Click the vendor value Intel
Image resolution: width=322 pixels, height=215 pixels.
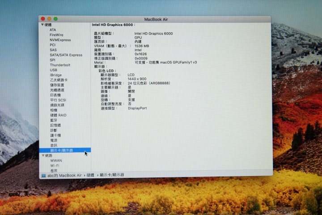138,50
